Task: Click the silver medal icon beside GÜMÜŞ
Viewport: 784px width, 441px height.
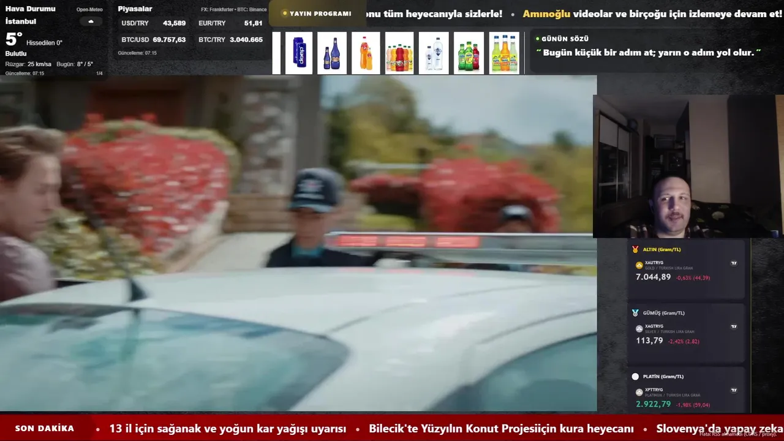Action: 635,313
